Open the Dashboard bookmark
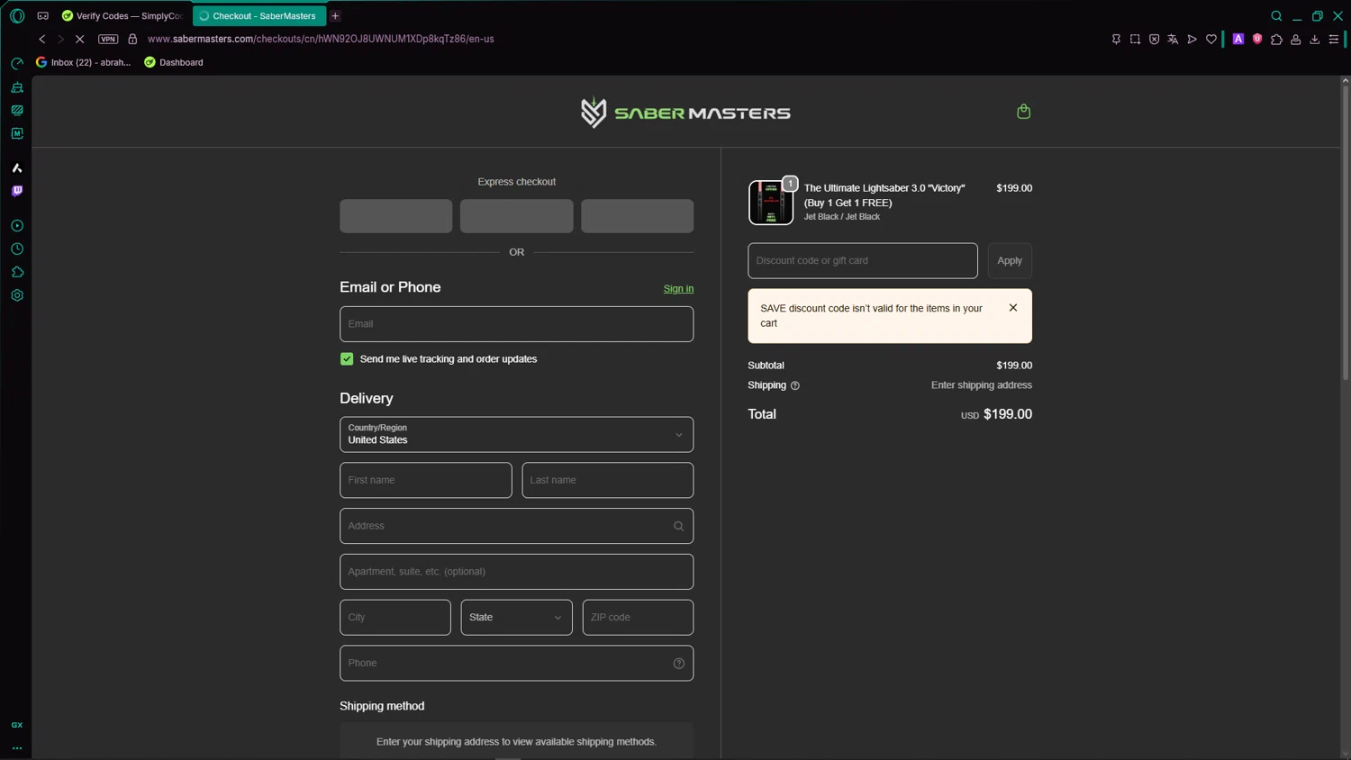 [x=174, y=62]
